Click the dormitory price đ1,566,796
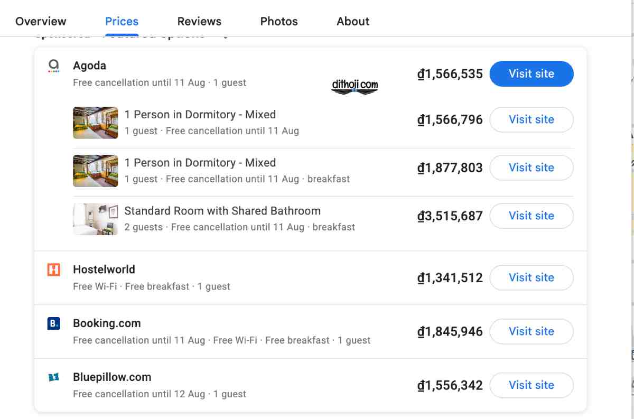Viewport: 634px width, 419px height. [450, 119]
